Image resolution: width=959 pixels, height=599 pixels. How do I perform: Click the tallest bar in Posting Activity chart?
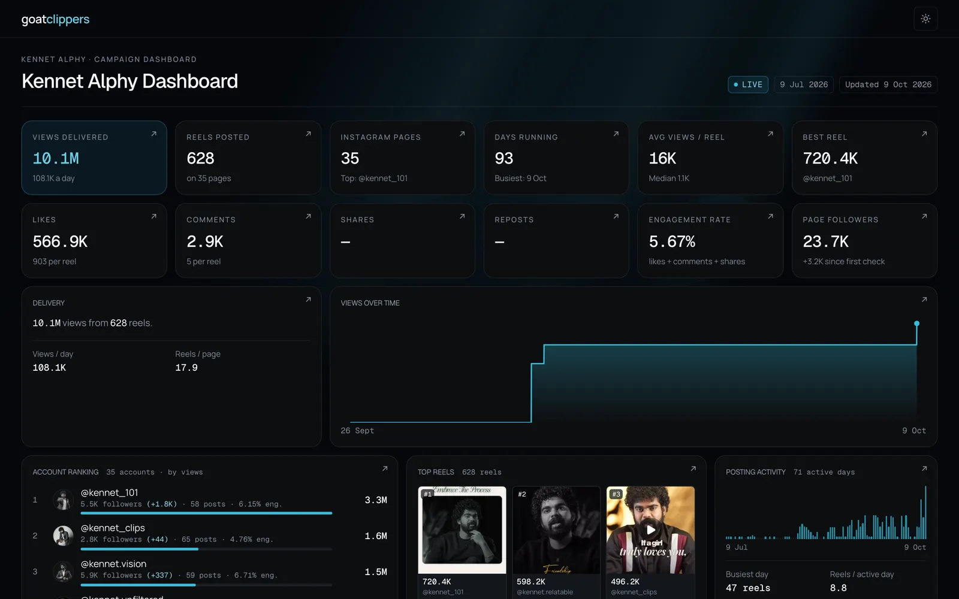coord(925,513)
